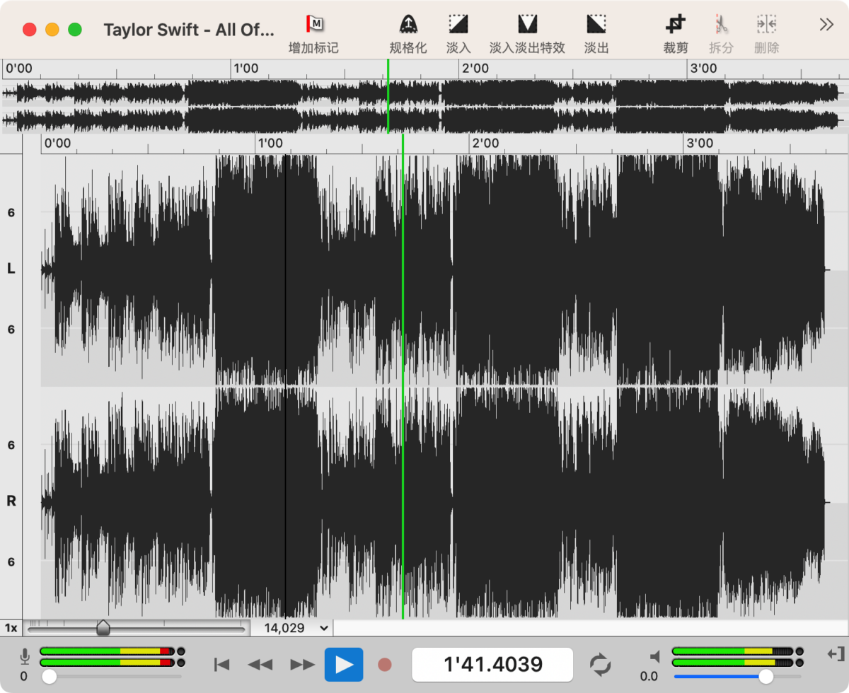Click the 0'00 mark in main ruler

(x=57, y=144)
